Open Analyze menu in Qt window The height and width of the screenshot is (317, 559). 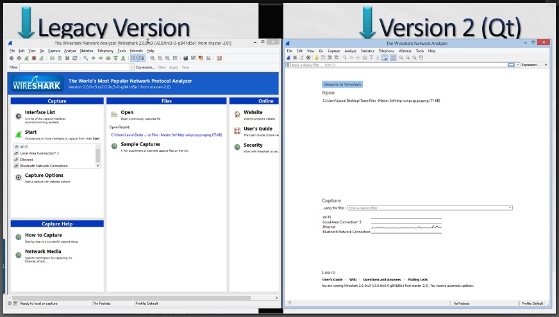coord(350,51)
